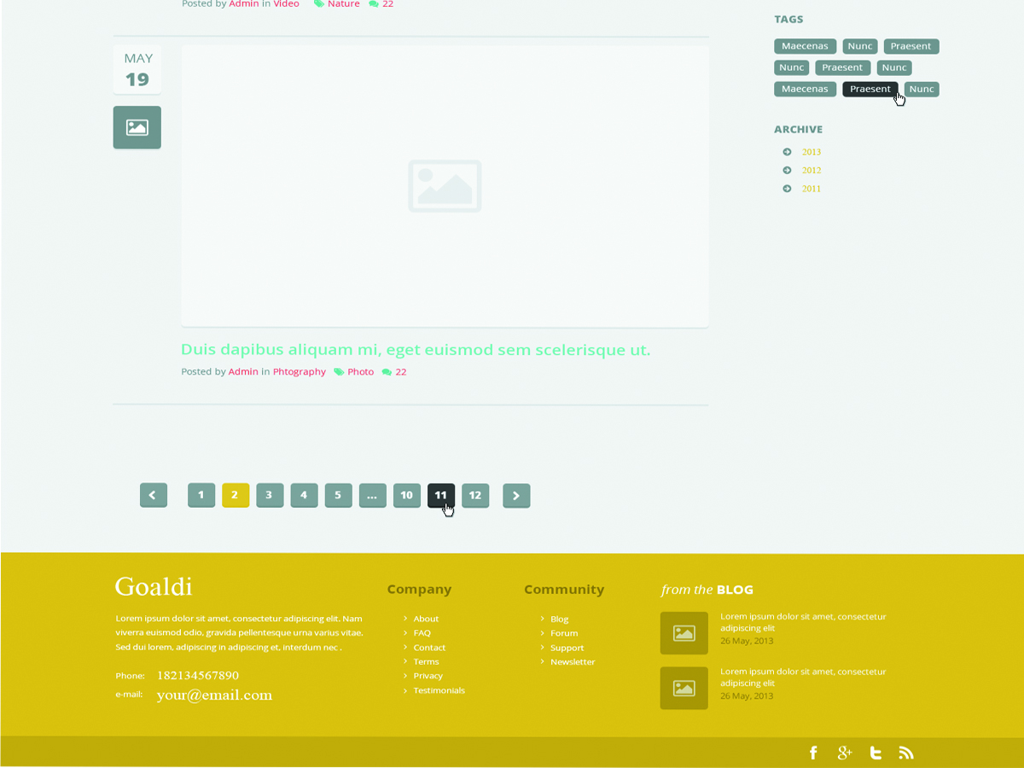The height and width of the screenshot is (768, 1024).
Task: Expand the 2013 archive entry
Action: (810, 151)
